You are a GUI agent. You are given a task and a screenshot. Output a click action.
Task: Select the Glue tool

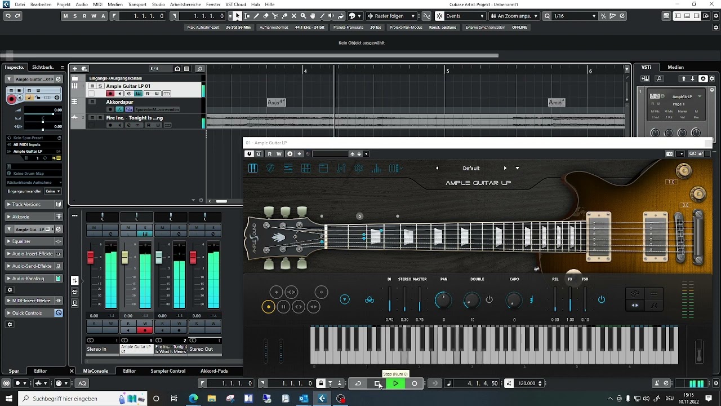(284, 16)
